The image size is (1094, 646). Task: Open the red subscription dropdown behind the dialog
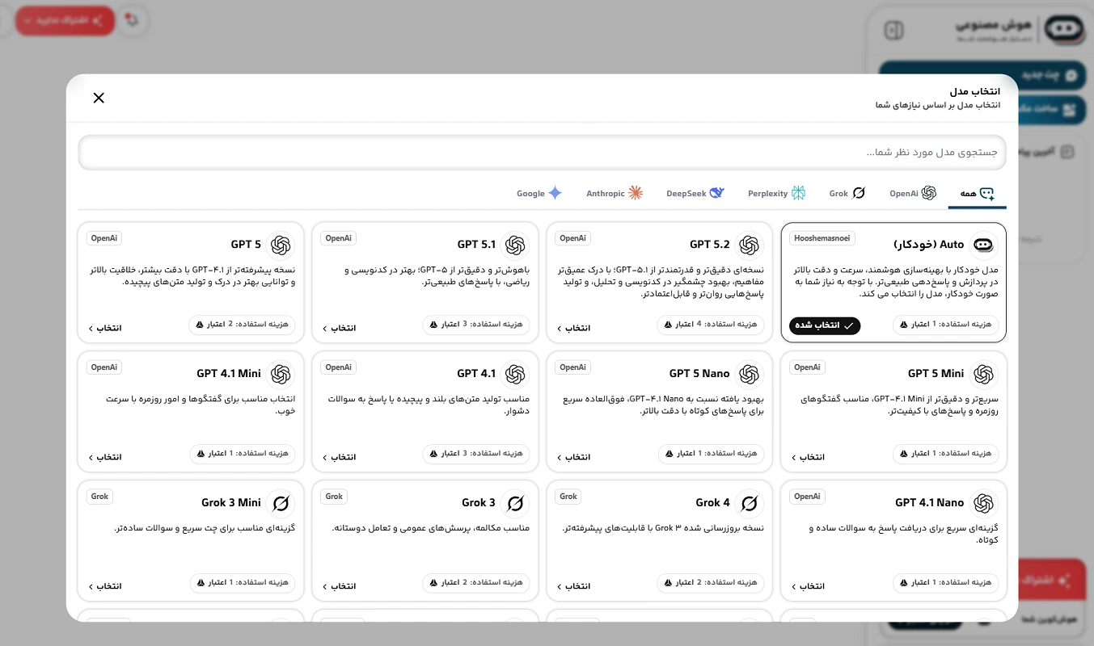tap(65, 20)
